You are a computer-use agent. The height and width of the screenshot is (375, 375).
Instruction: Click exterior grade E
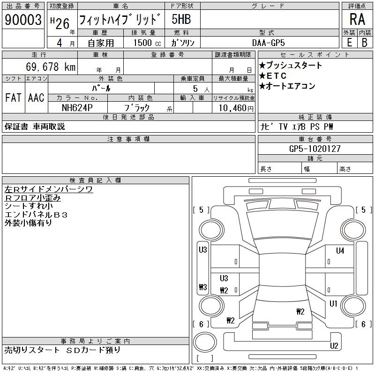point(349,43)
